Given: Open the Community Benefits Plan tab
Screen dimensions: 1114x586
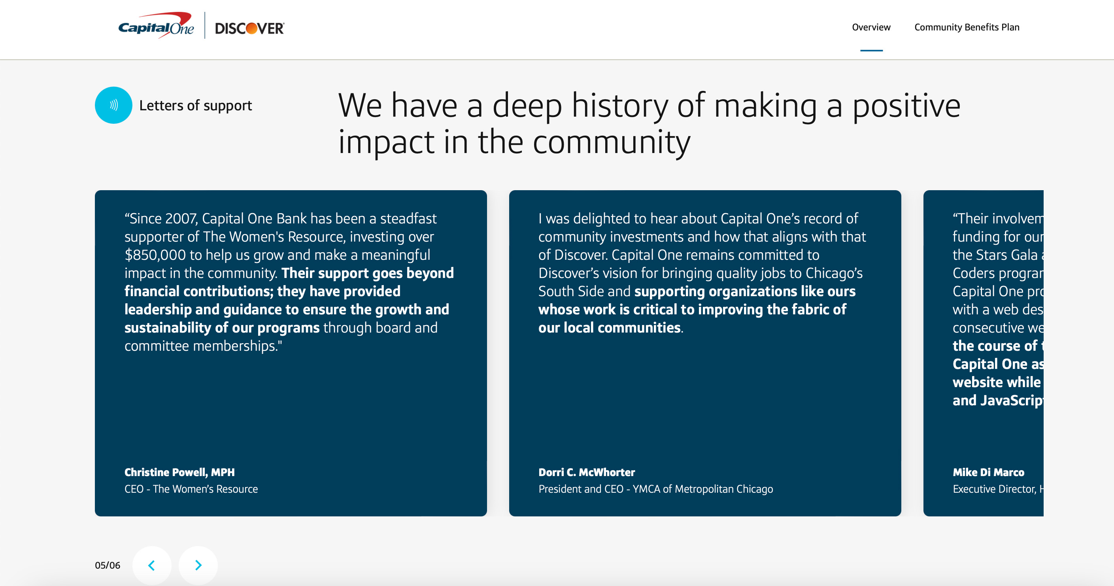Looking at the screenshot, I should tap(967, 27).
